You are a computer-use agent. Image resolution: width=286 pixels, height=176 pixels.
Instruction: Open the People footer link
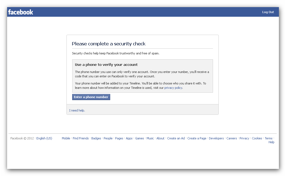(108, 138)
